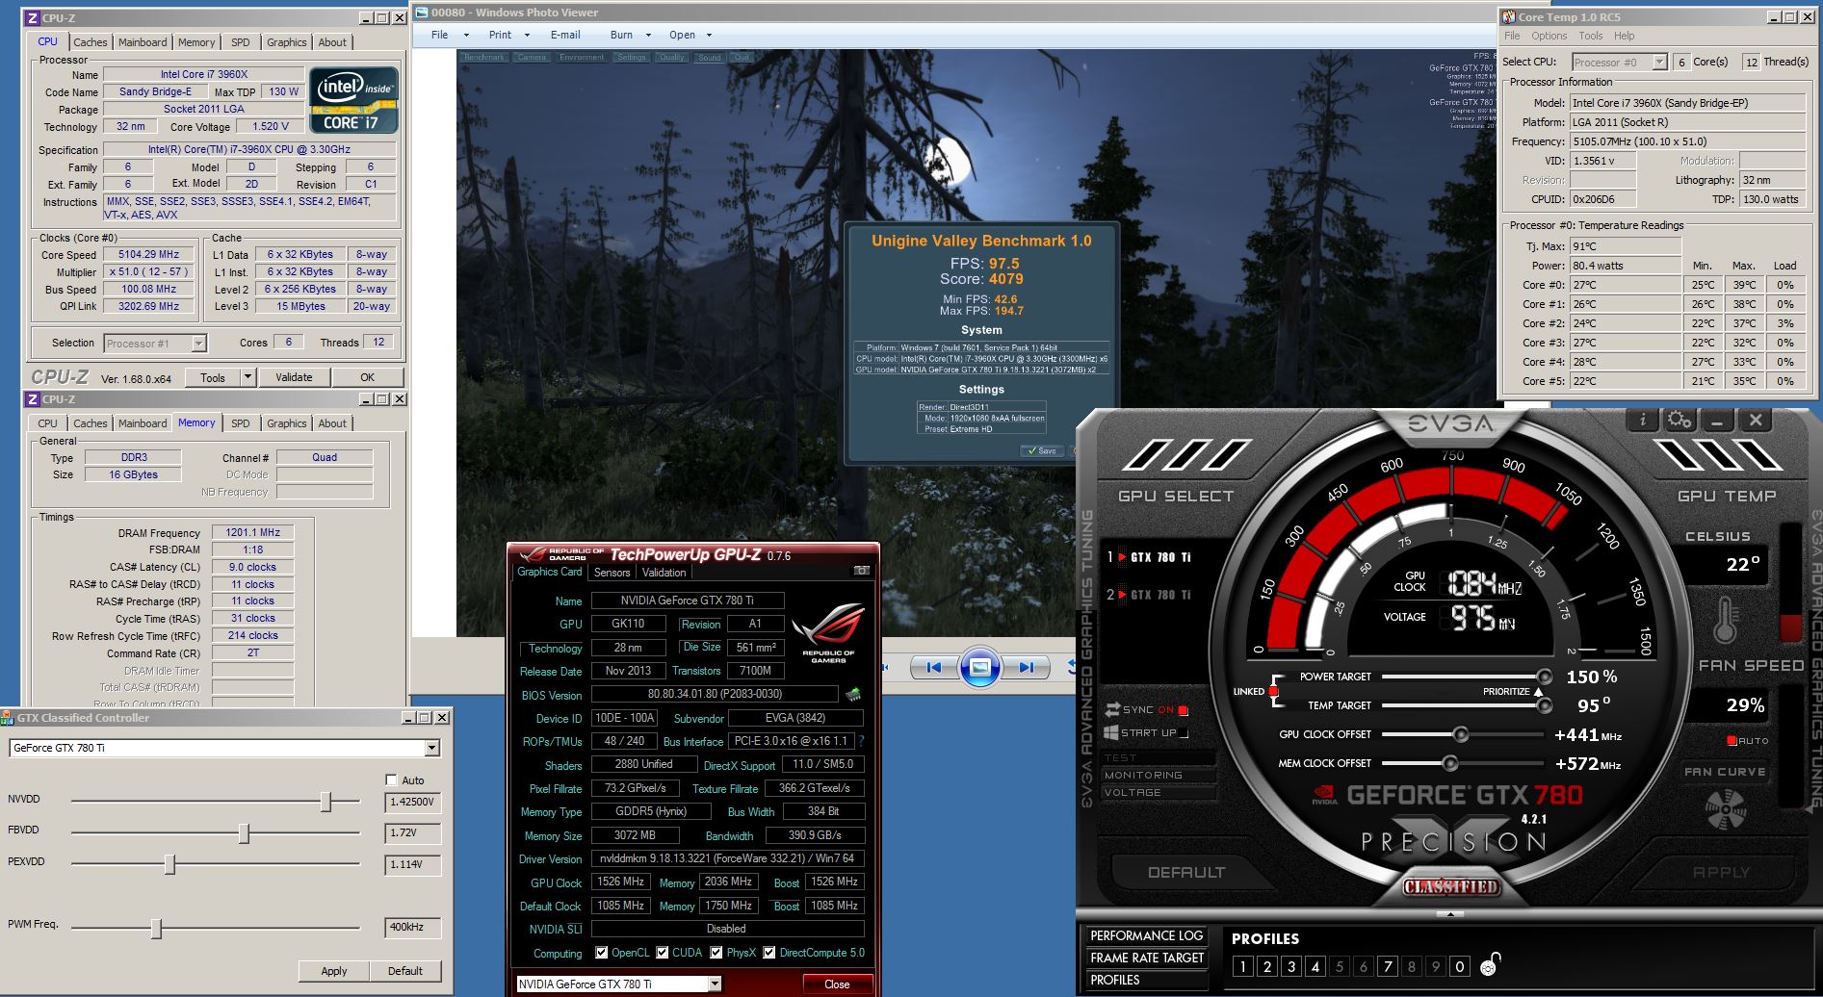Screen dimensions: 1823x997
Task: Select profile 0 in EVGA Precision
Action: click(1460, 966)
